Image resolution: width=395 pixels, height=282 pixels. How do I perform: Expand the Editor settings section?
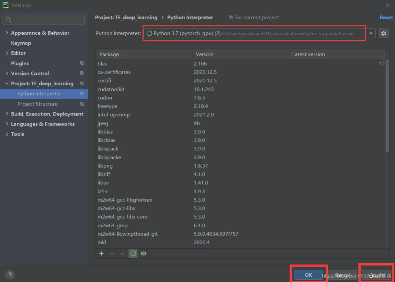(7, 53)
